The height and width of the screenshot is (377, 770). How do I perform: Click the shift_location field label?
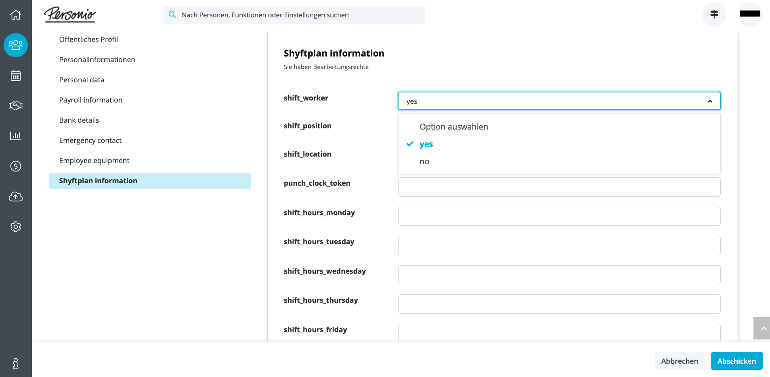307,154
